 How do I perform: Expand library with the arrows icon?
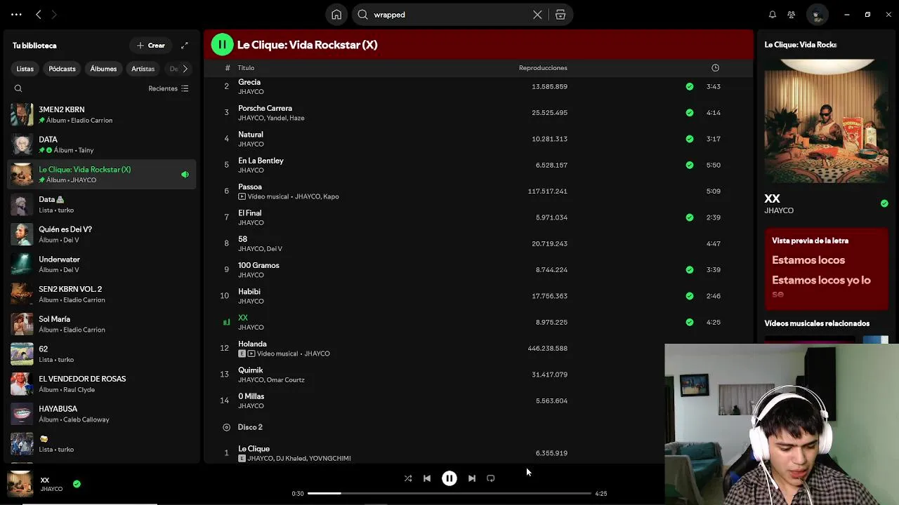point(185,46)
